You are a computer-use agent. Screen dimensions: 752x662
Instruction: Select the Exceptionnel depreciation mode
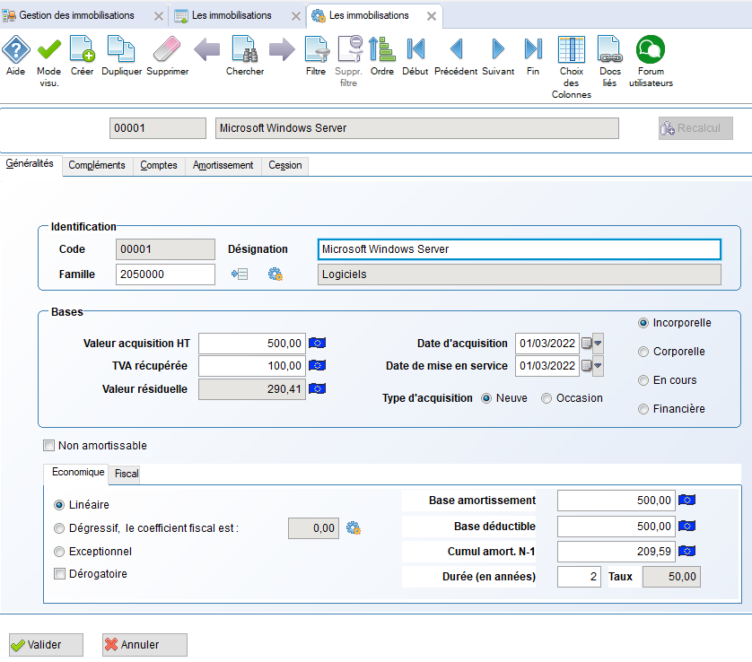tap(59, 552)
